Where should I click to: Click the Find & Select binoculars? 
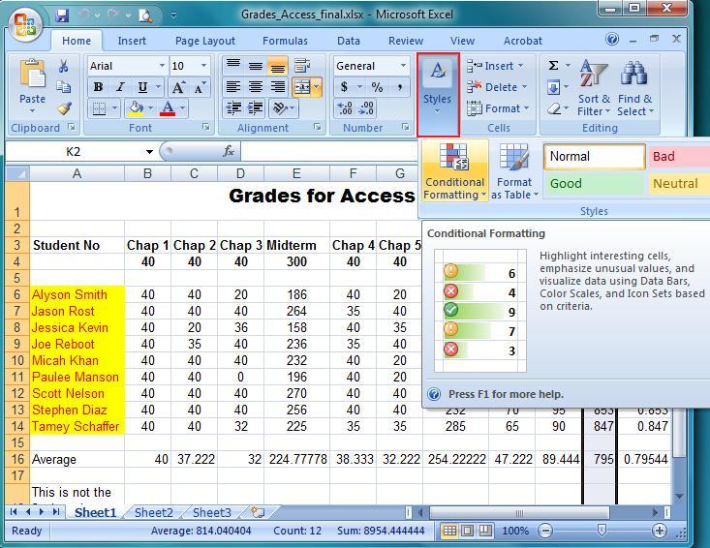[634, 88]
